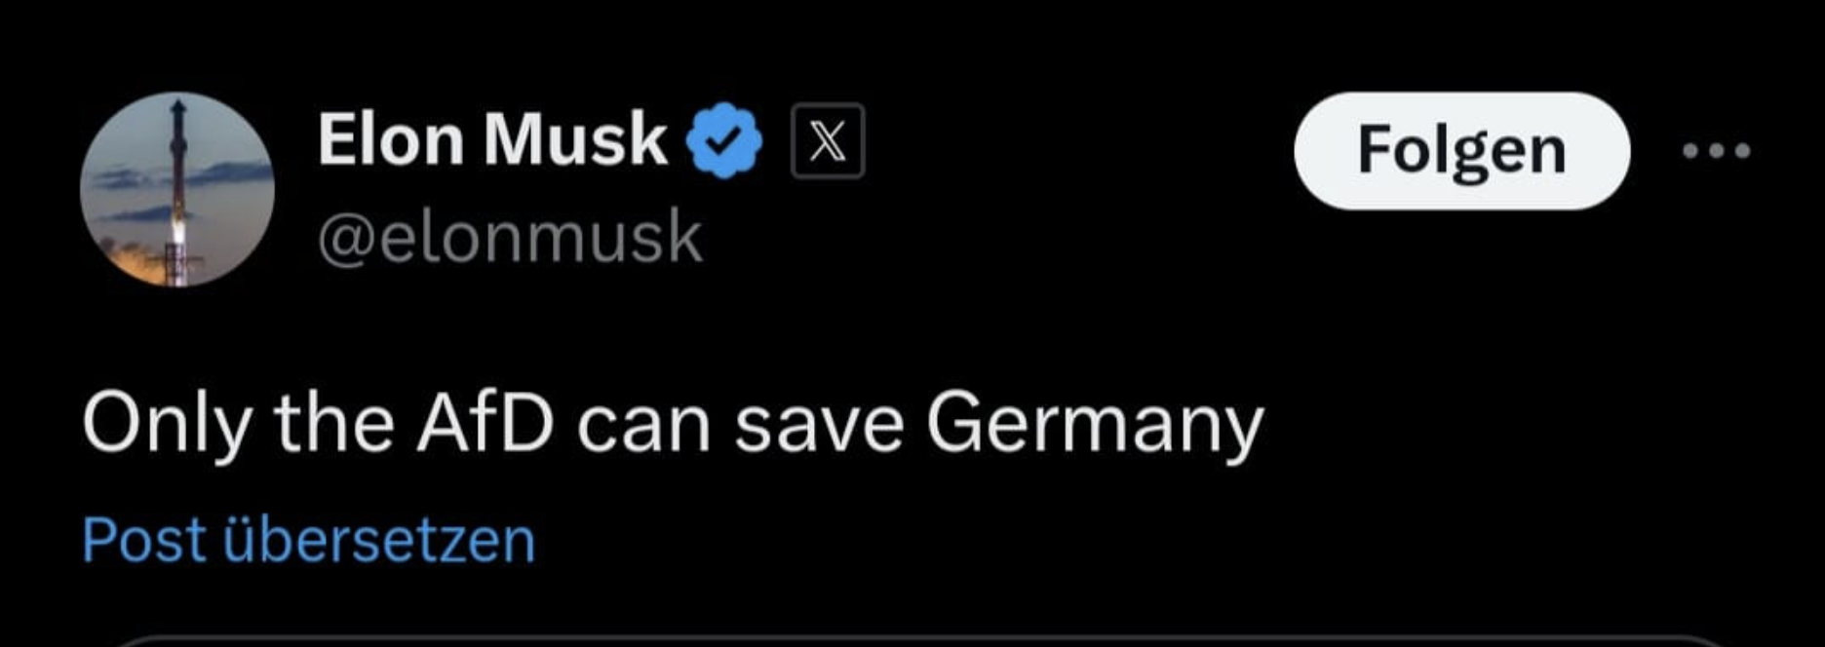Click the word Only in the post

coord(167,424)
